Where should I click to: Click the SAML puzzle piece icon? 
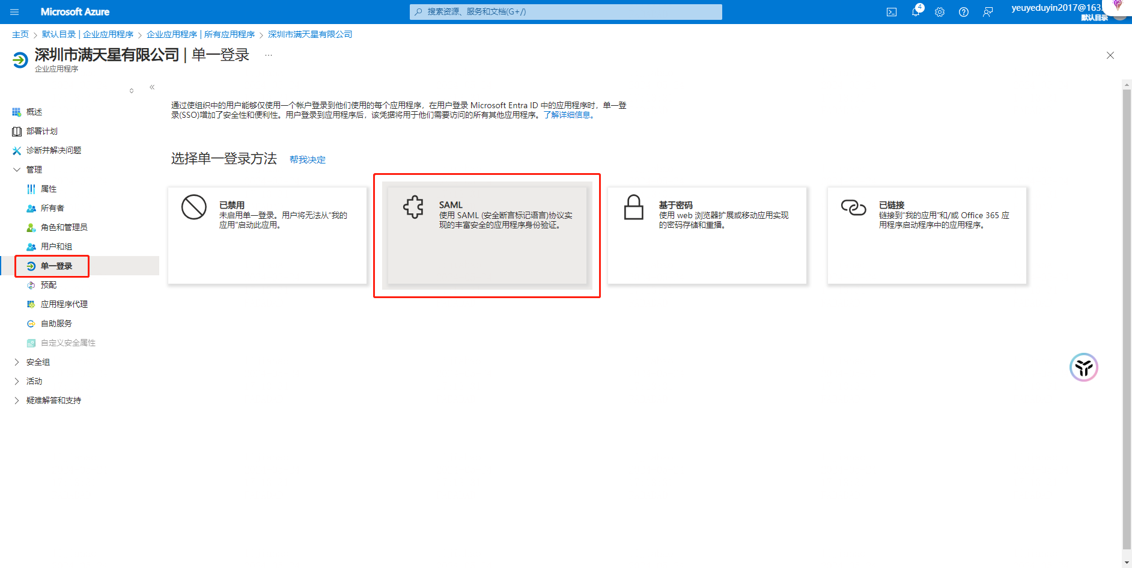(413, 207)
